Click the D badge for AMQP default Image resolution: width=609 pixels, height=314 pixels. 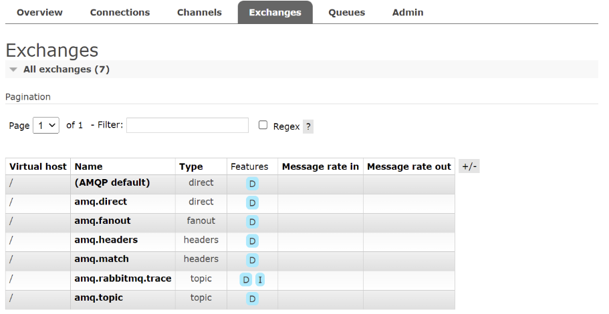point(252,184)
